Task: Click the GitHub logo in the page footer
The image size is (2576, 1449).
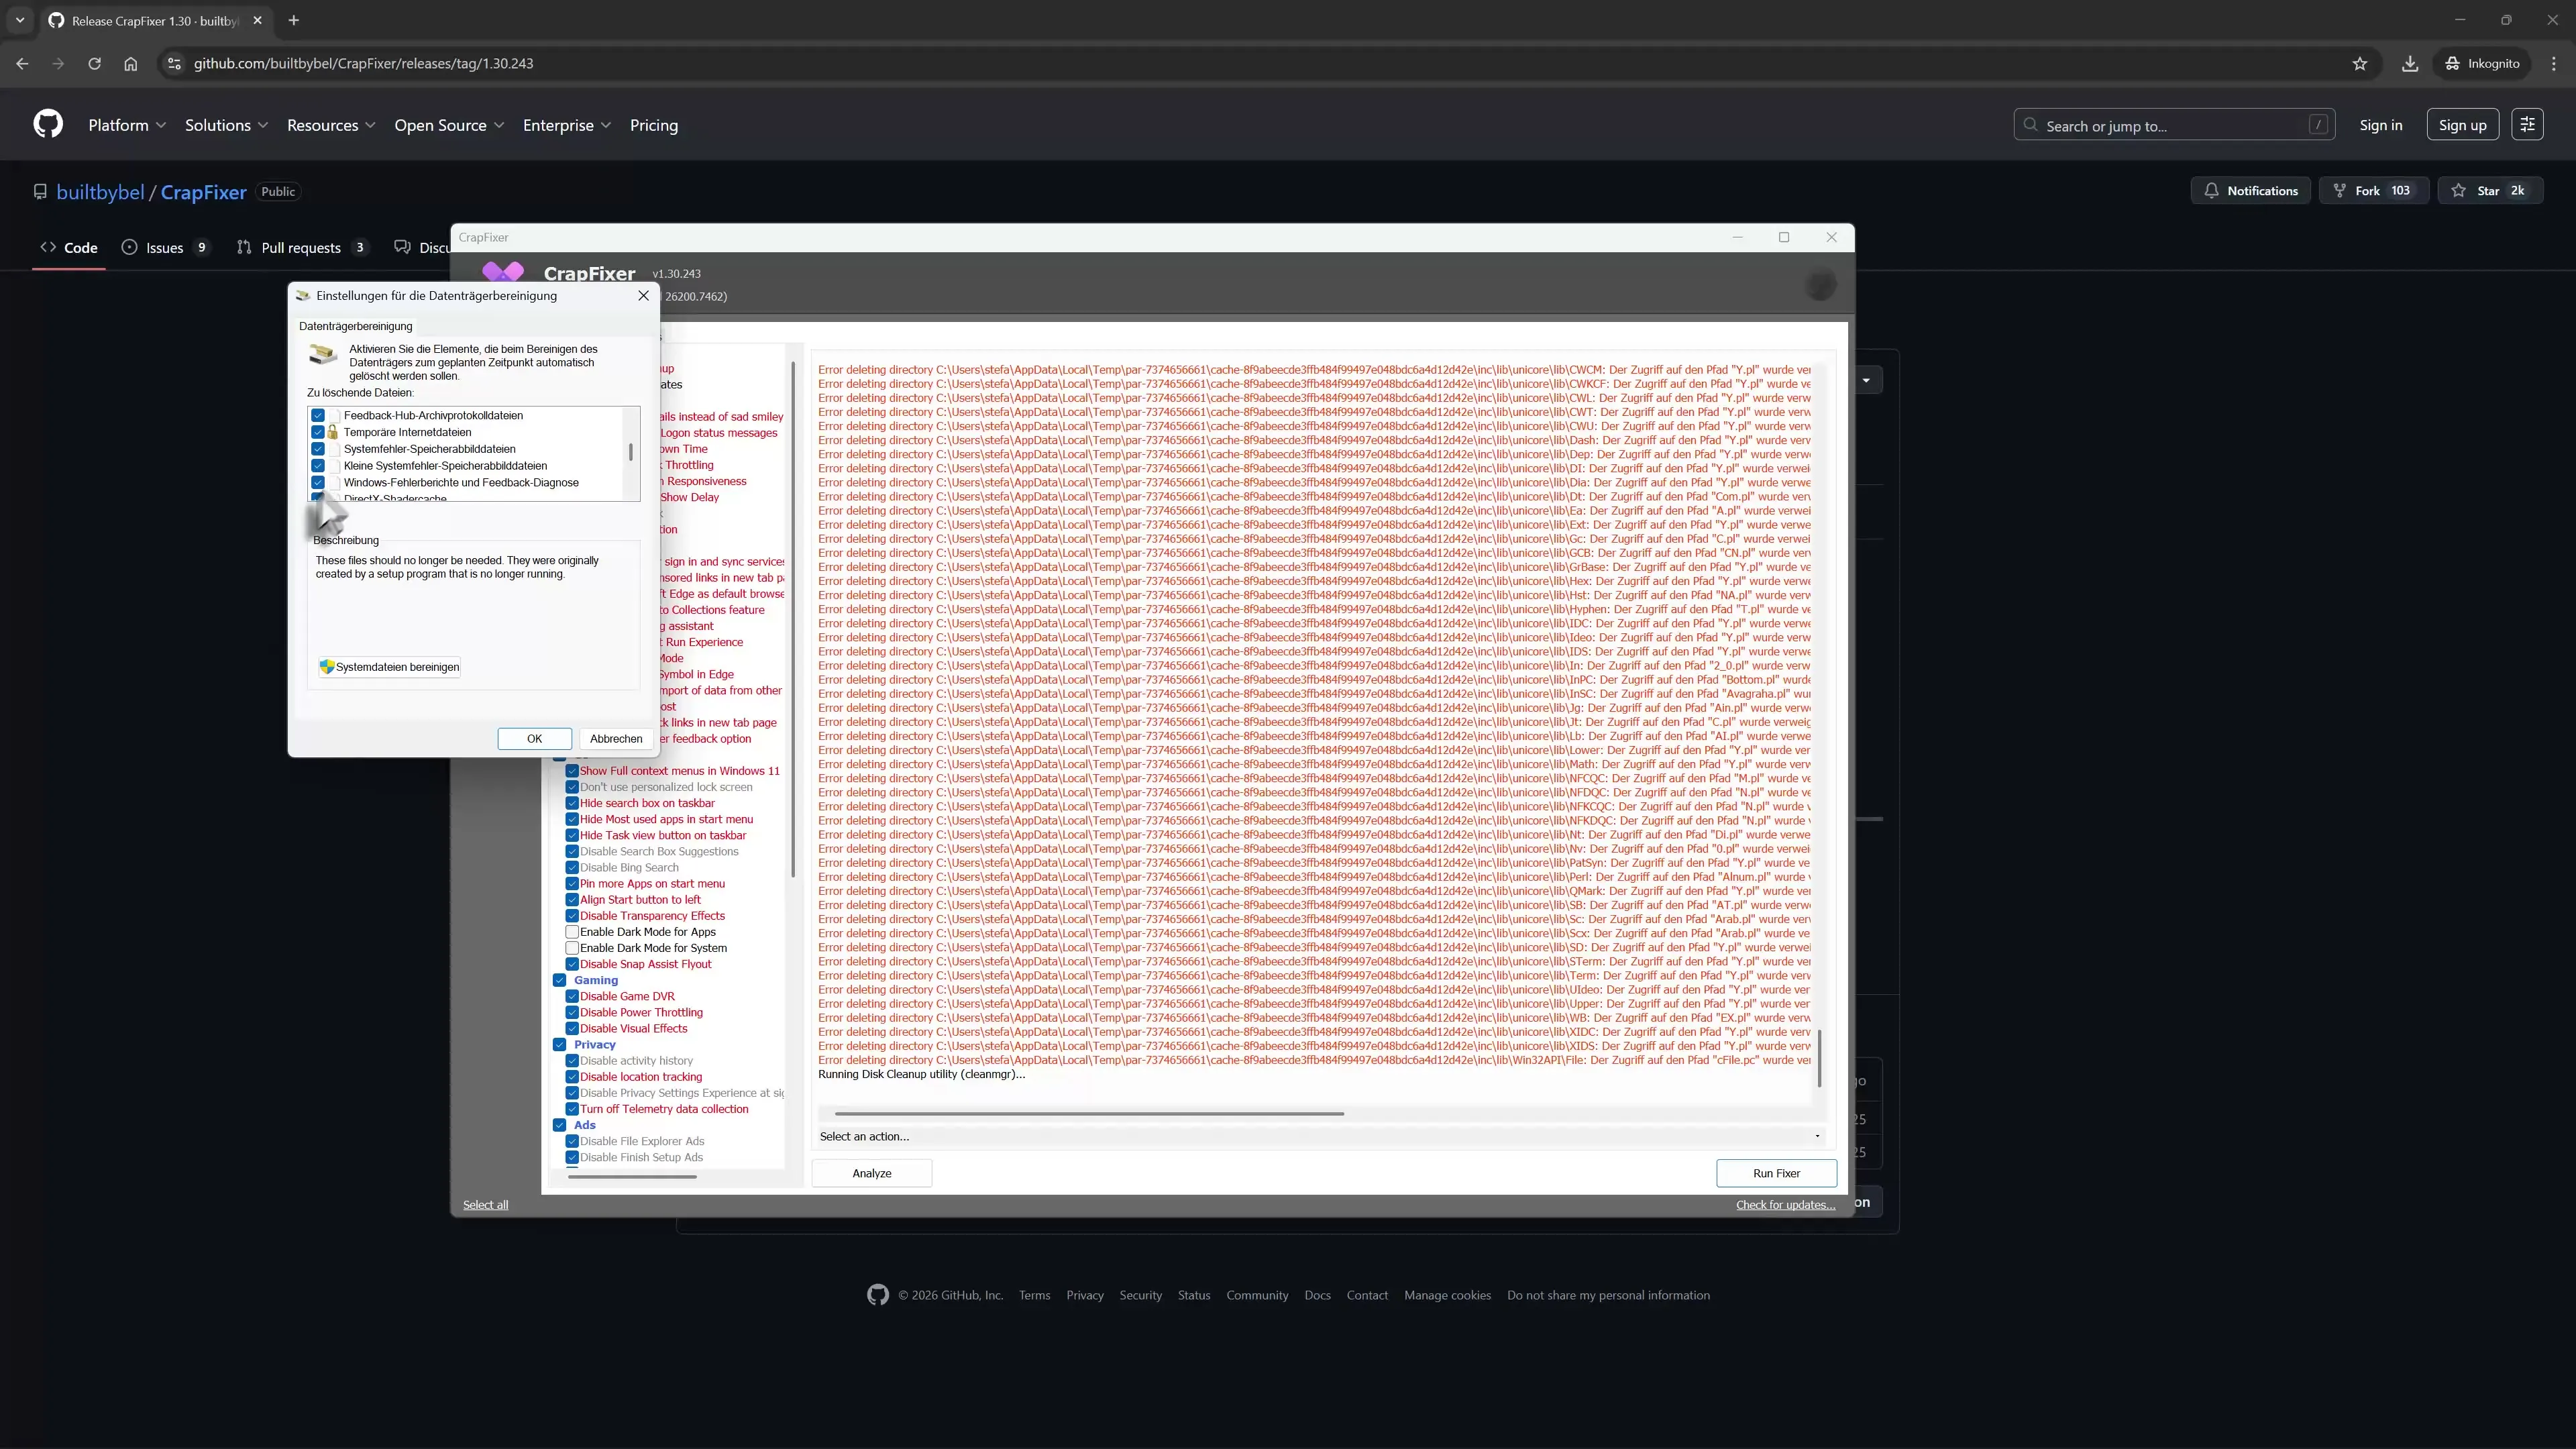Action: point(877,1294)
